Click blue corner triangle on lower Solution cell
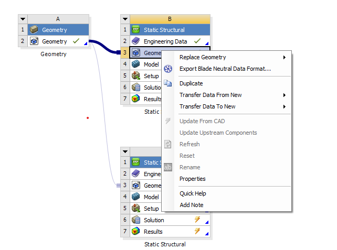Viewport: 337px width, 250px height. [x=207, y=222]
